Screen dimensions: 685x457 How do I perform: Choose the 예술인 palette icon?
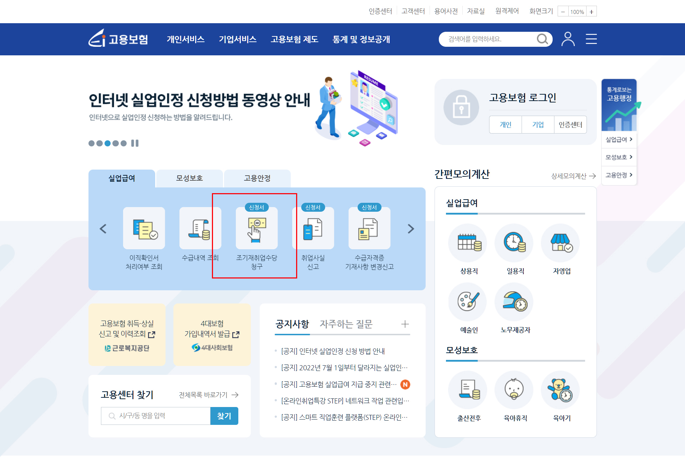click(469, 302)
